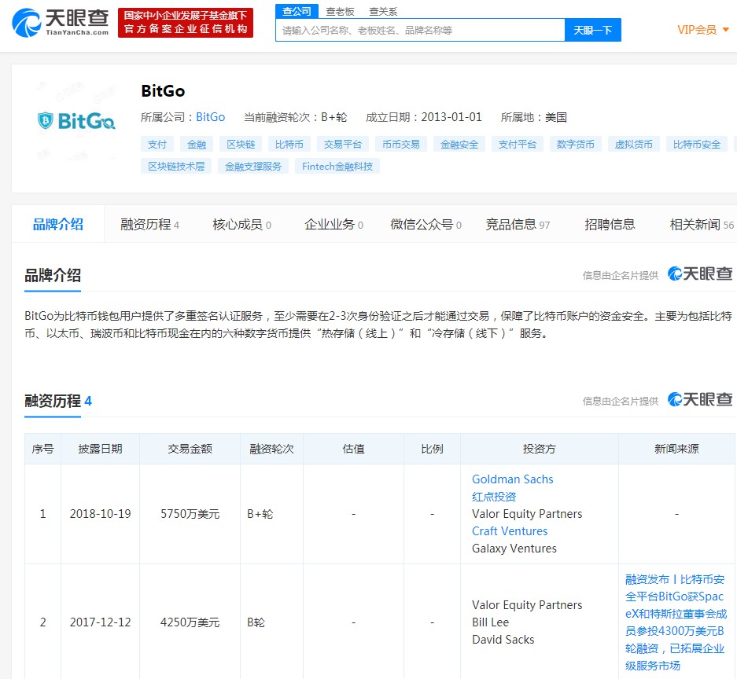737x679 pixels.
Task: Click David Sacks investor text
Action: (x=503, y=640)
